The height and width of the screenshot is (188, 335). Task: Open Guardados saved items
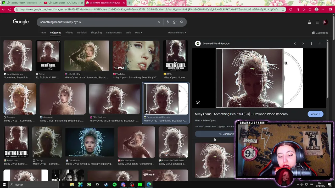click(x=320, y=33)
